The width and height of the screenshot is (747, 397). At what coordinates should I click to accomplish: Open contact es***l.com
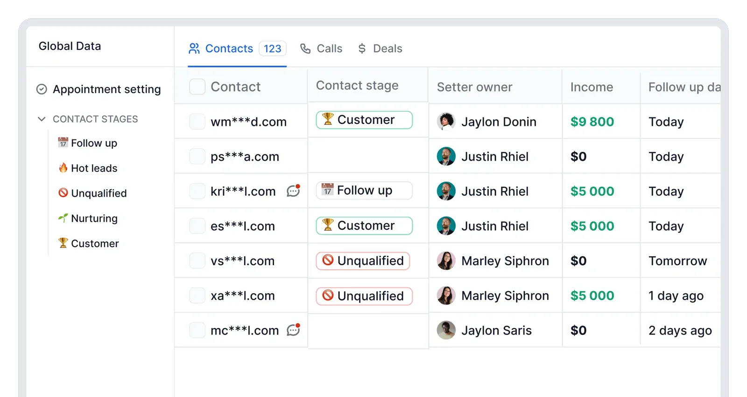point(242,226)
